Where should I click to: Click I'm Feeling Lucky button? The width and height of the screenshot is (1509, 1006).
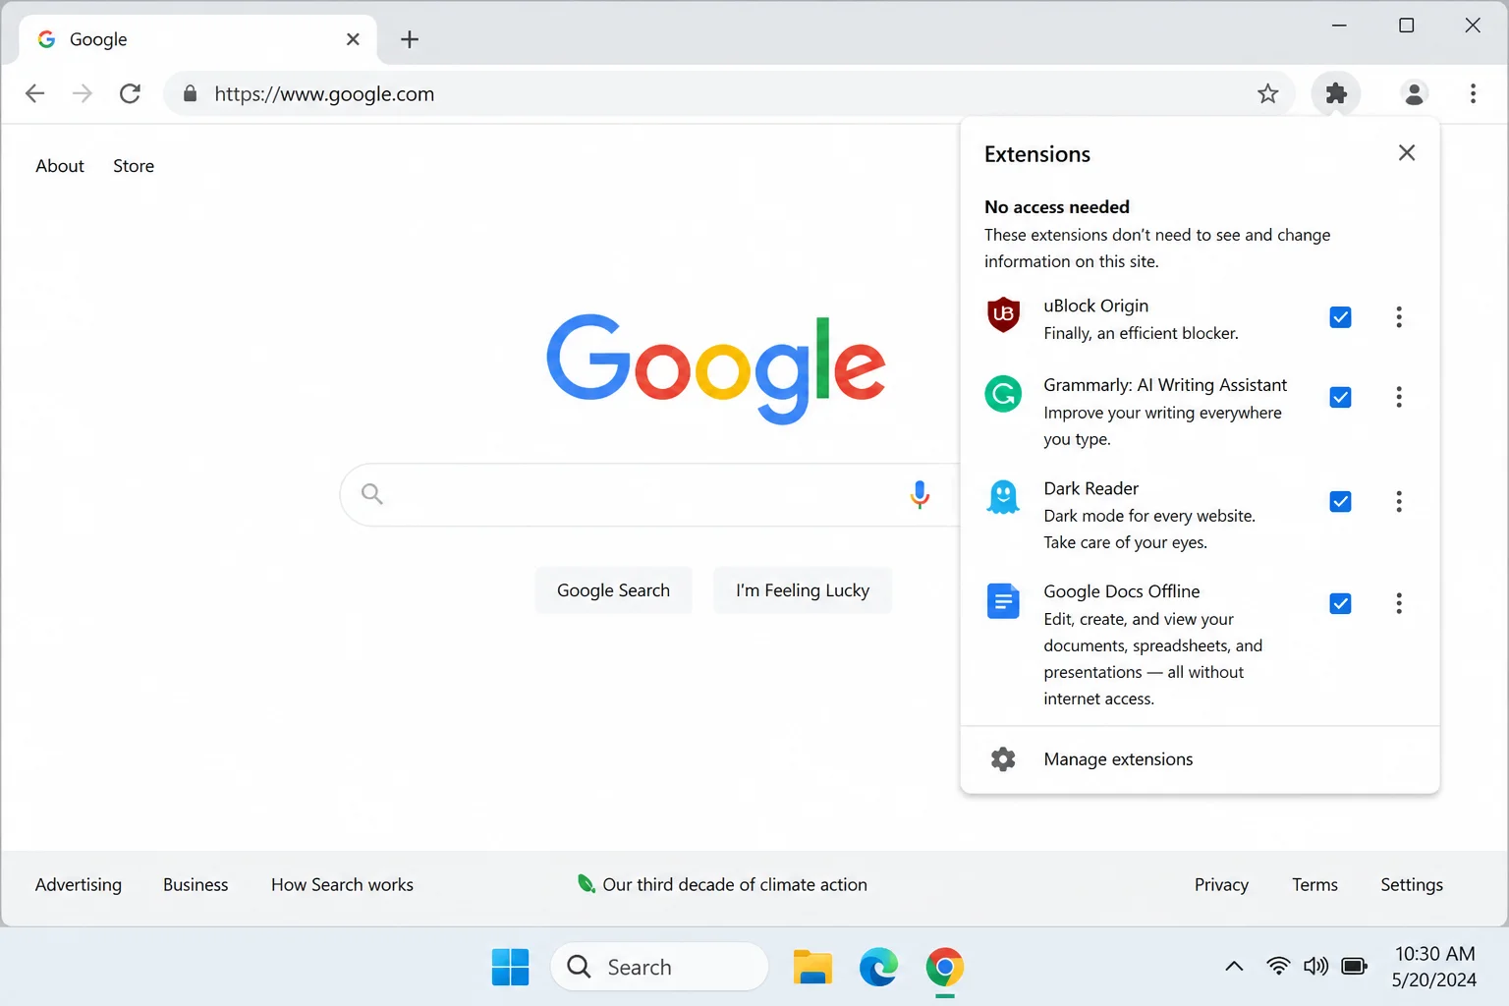pos(803,590)
